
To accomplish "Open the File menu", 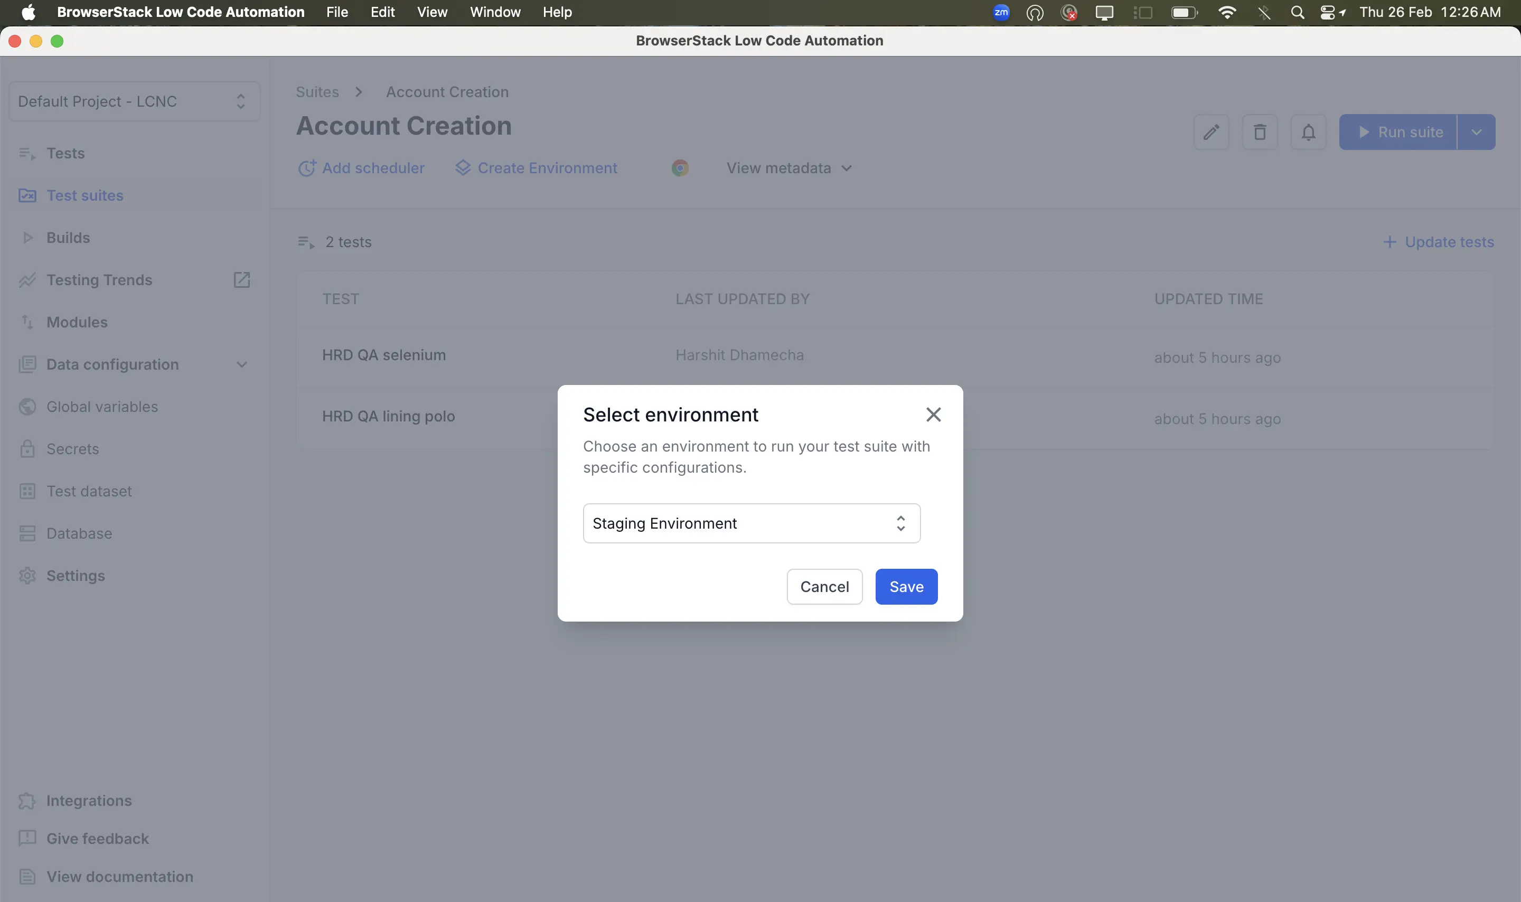I will click(336, 12).
